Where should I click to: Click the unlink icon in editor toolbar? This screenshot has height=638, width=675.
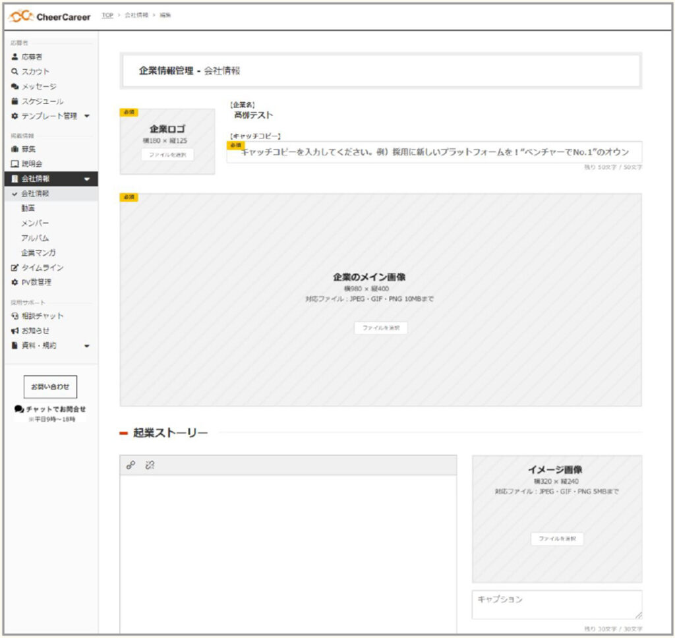pos(150,465)
